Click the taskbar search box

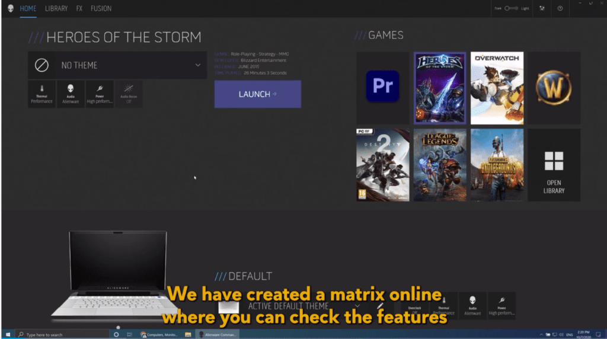click(63, 334)
